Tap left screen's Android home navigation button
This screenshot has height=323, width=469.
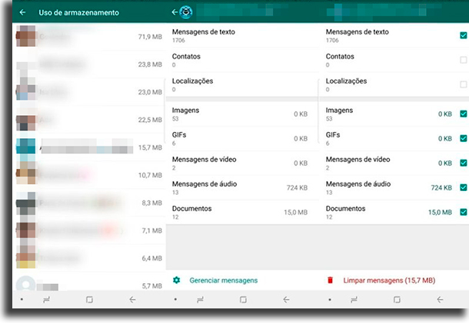tap(89, 299)
